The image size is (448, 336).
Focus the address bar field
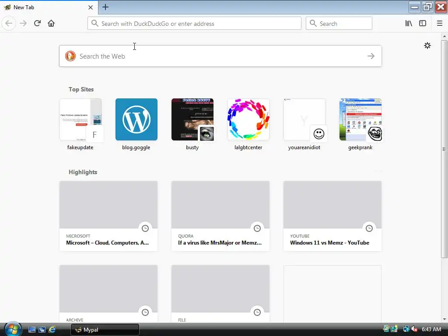194,24
